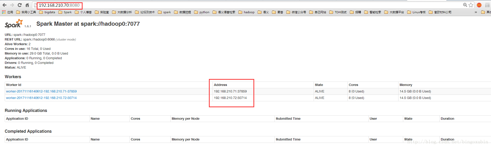Click the Status: ALIVE line
The width and height of the screenshot is (491, 147).
(15, 68)
